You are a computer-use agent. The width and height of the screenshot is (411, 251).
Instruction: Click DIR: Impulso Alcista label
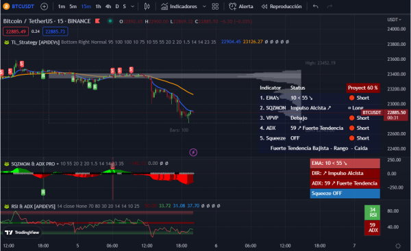(345, 173)
